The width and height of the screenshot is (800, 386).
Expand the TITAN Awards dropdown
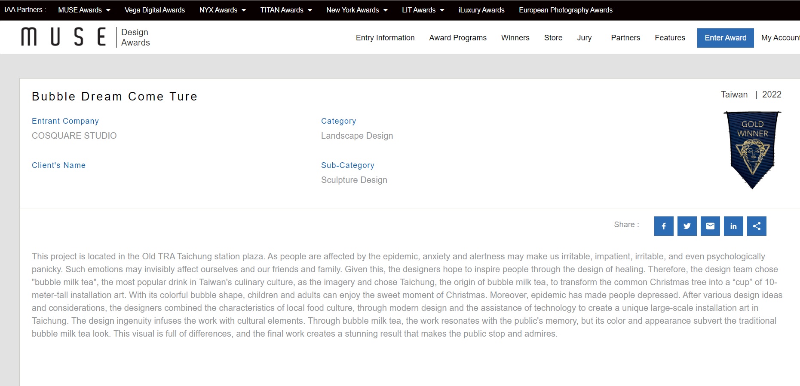click(x=286, y=10)
